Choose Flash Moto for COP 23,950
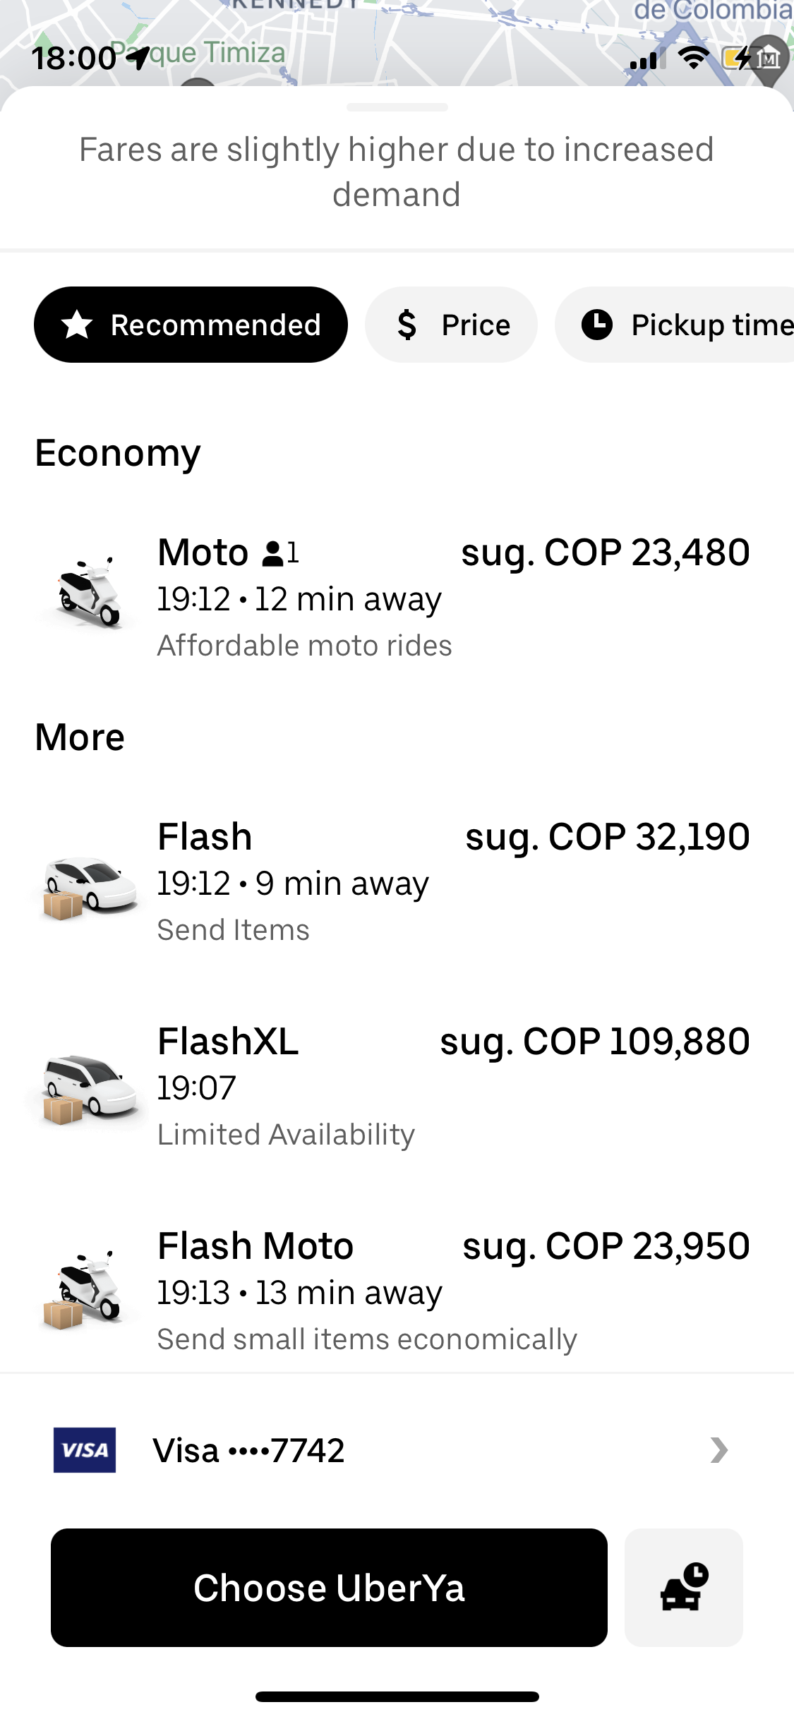Screen dimensions: 794x1719 click(397, 1291)
